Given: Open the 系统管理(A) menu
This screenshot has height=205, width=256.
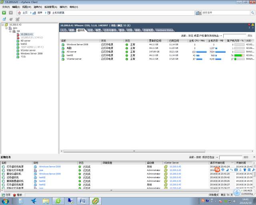Looking at the screenshot, I should coord(51,7).
